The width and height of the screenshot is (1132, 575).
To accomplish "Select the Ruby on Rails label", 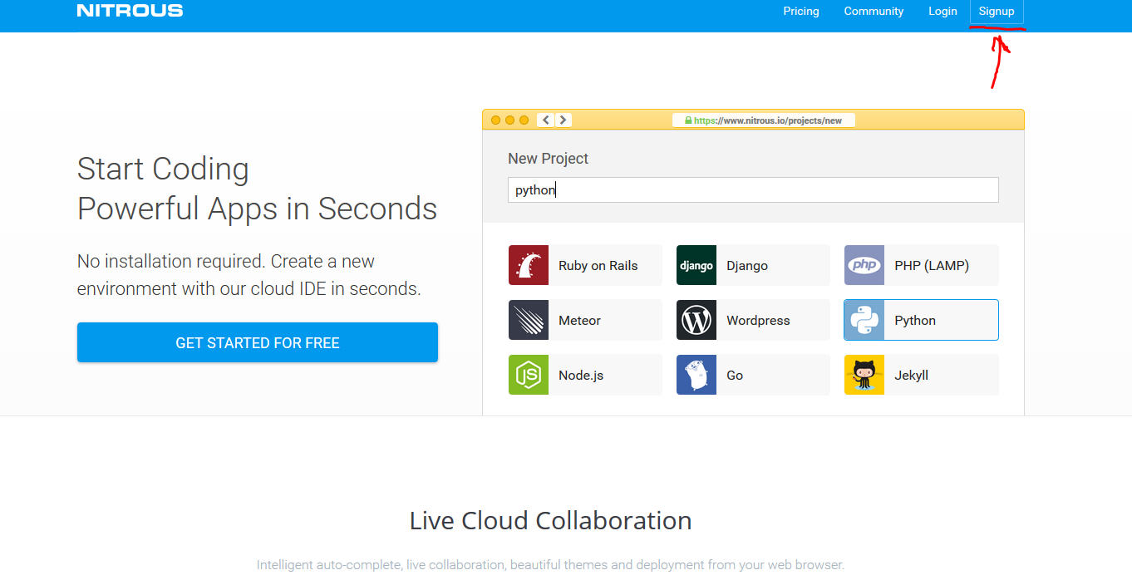I will (x=598, y=266).
